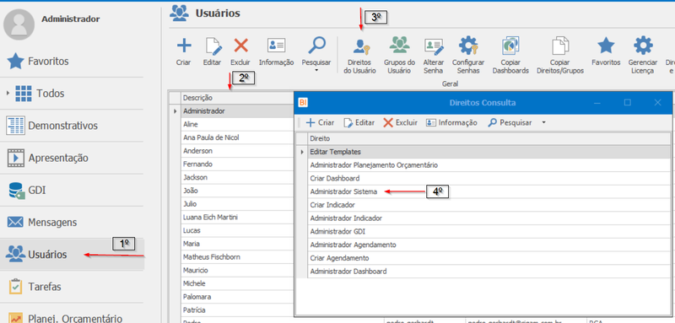Click the Pesquisar magnifier in main toolbar
The height and width of the screenshot is (323, 675).
pos(317,45)
